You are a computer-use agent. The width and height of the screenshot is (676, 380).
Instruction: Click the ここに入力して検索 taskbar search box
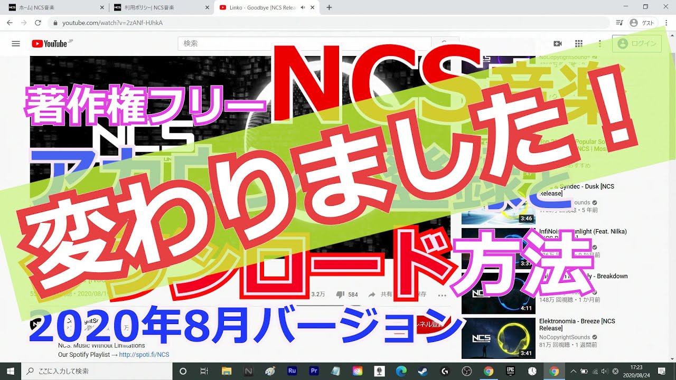pos(97,371)
